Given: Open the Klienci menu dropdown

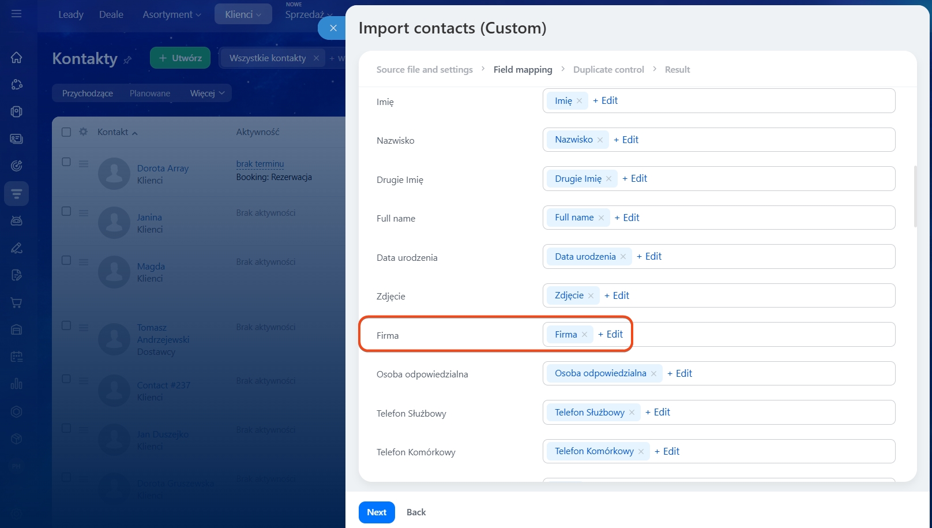Looking at the screenshot, I should [243, 14].
